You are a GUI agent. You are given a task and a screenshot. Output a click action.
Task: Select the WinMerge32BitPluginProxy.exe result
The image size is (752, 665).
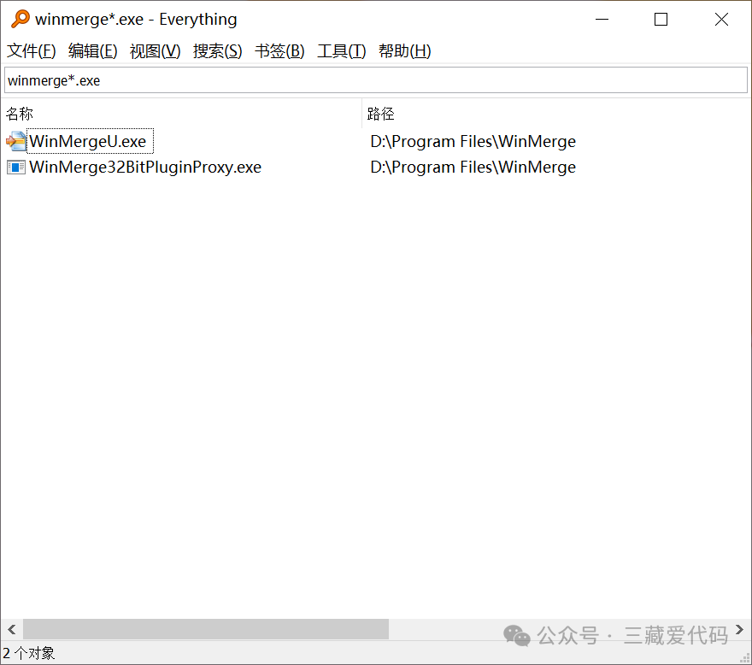pyautogui.click(x=145, y=167)
